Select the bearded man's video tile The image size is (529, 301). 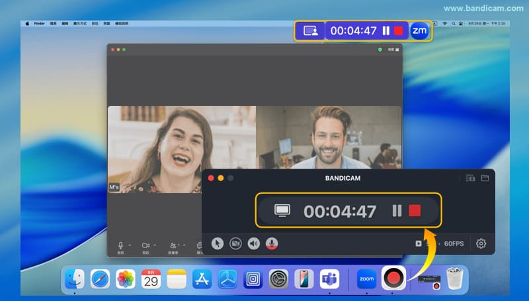tap(329, 138)
